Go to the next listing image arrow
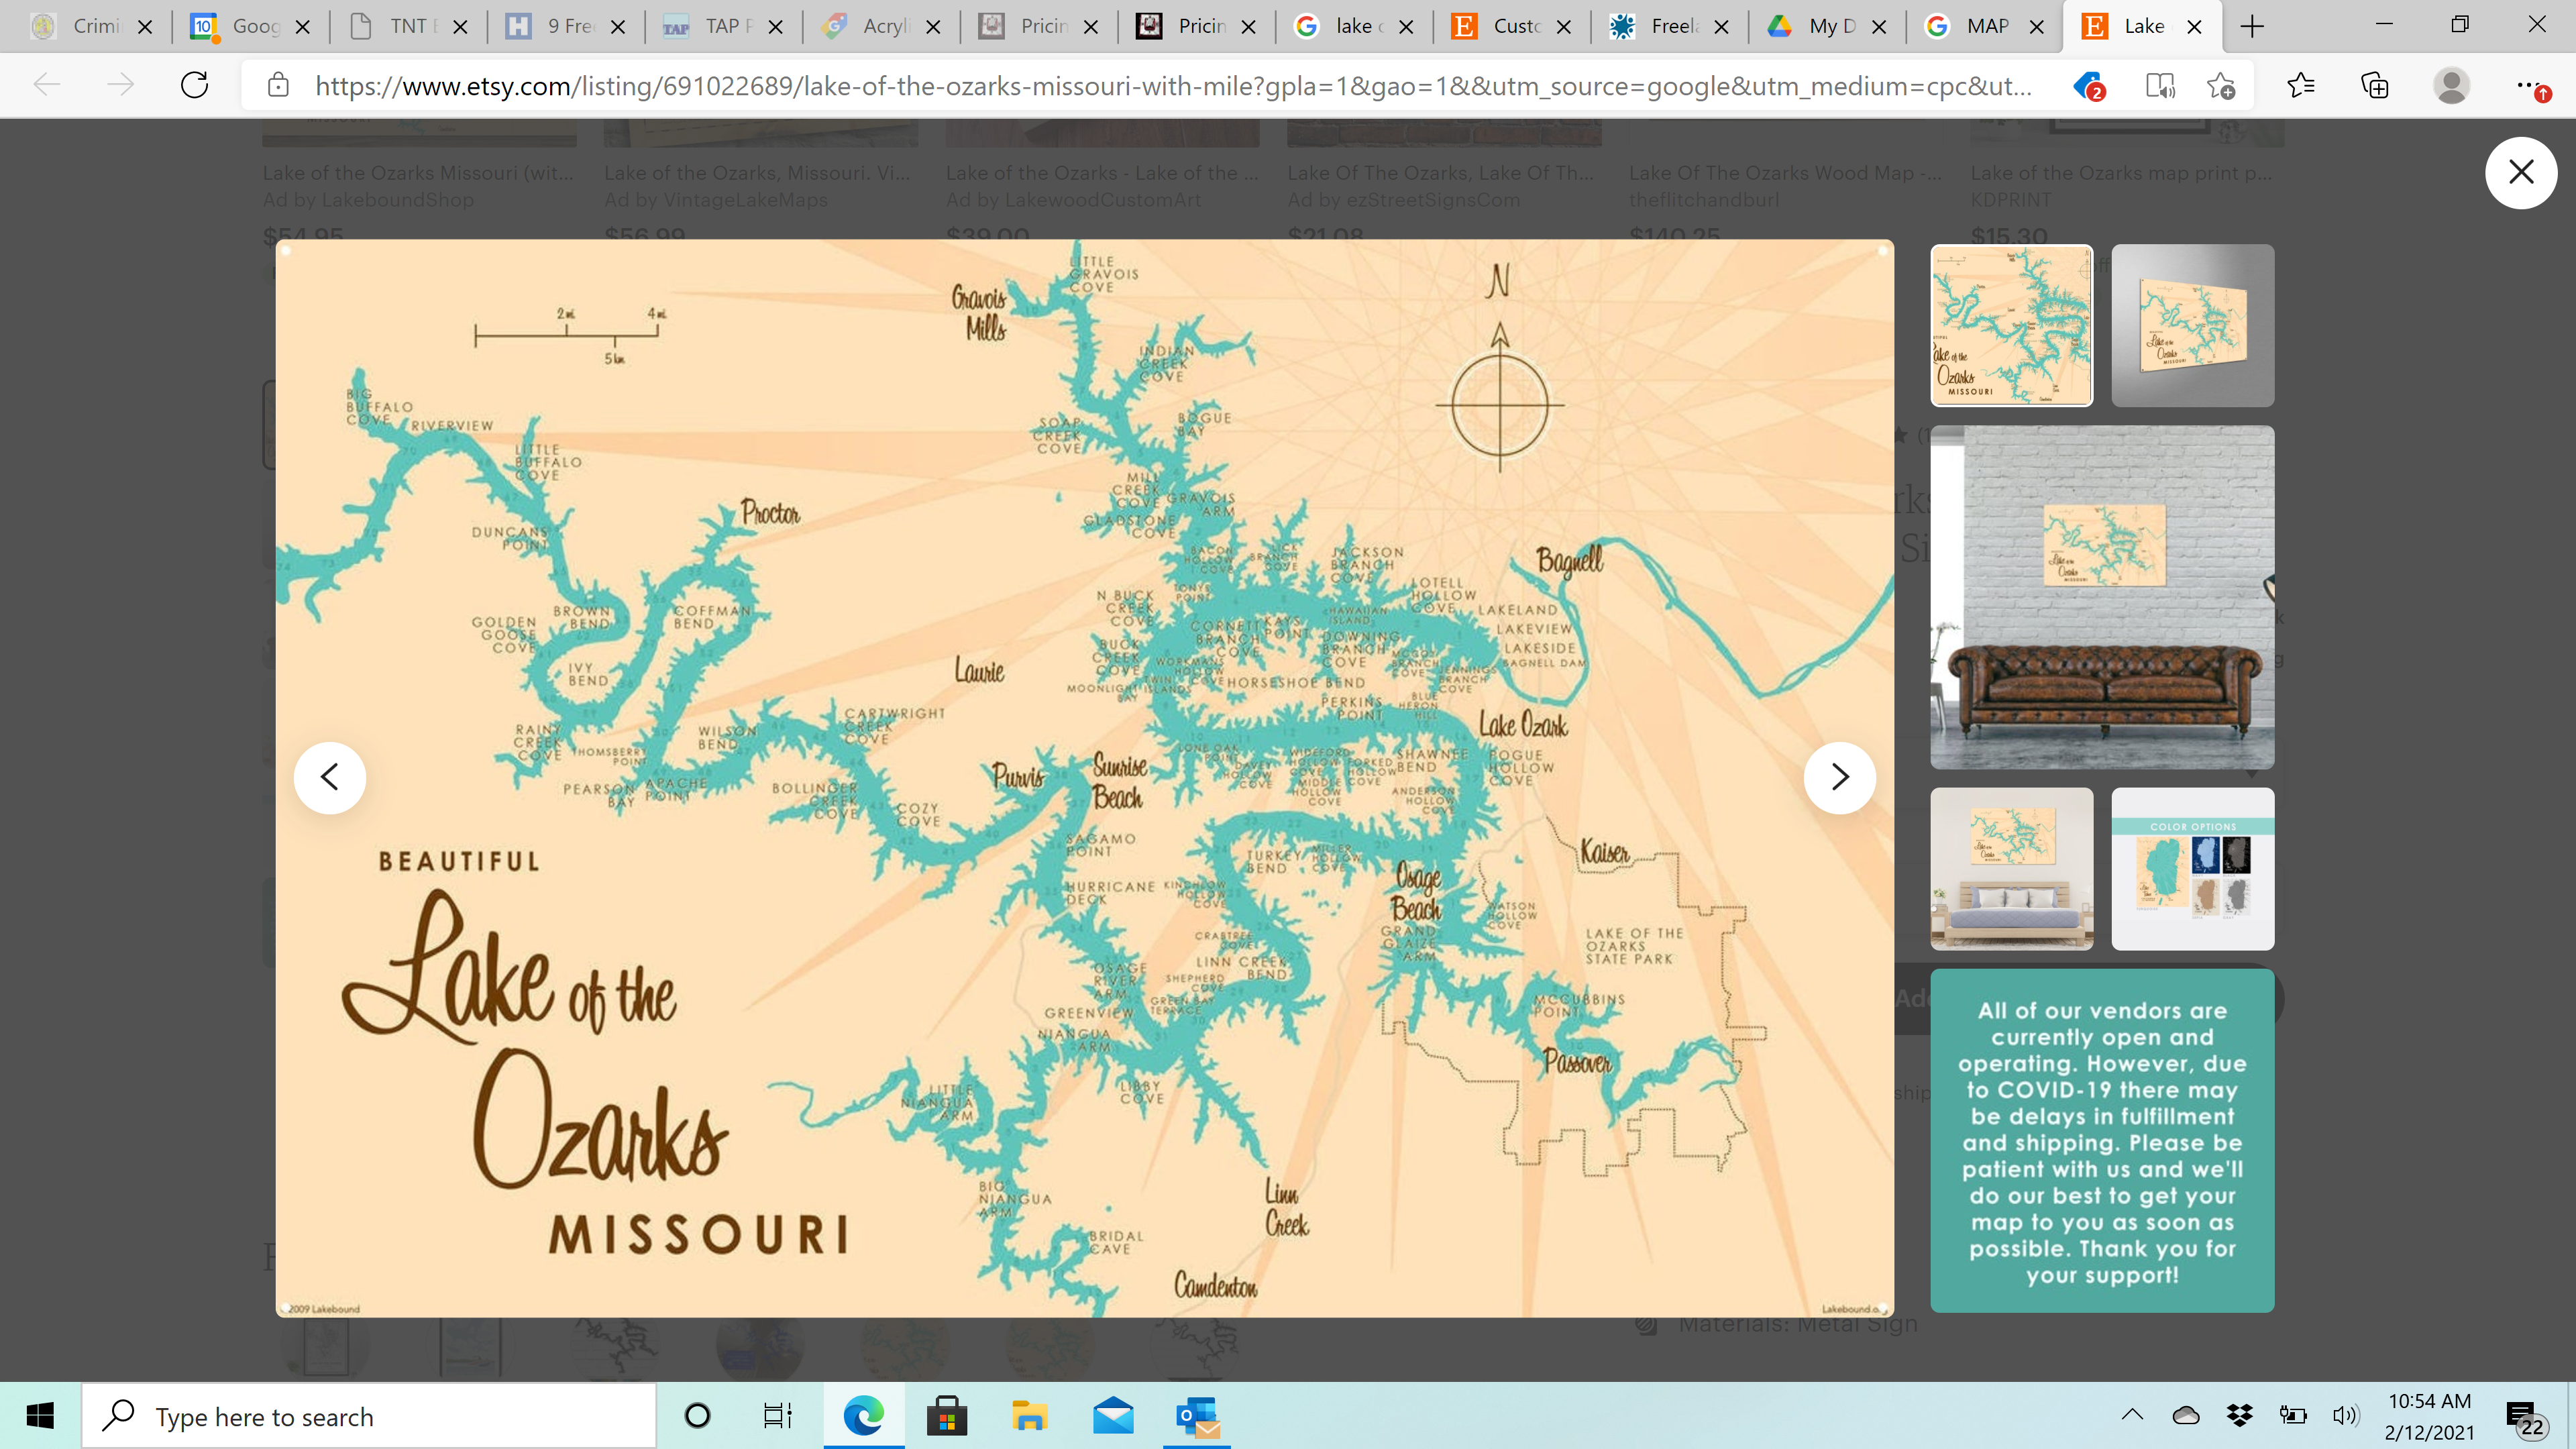This screenshot has width=2576, height=1449. point(1839,777)
